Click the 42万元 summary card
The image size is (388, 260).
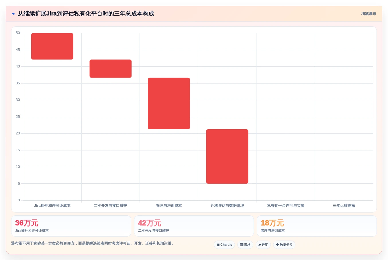click(194, 226)
